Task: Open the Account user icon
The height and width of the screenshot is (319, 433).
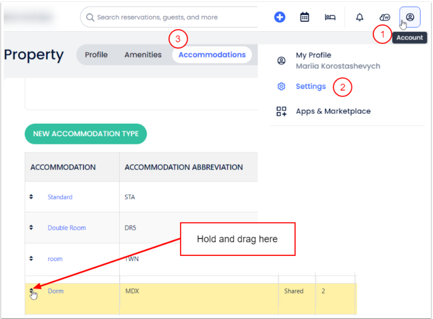Action: [410, 17]
